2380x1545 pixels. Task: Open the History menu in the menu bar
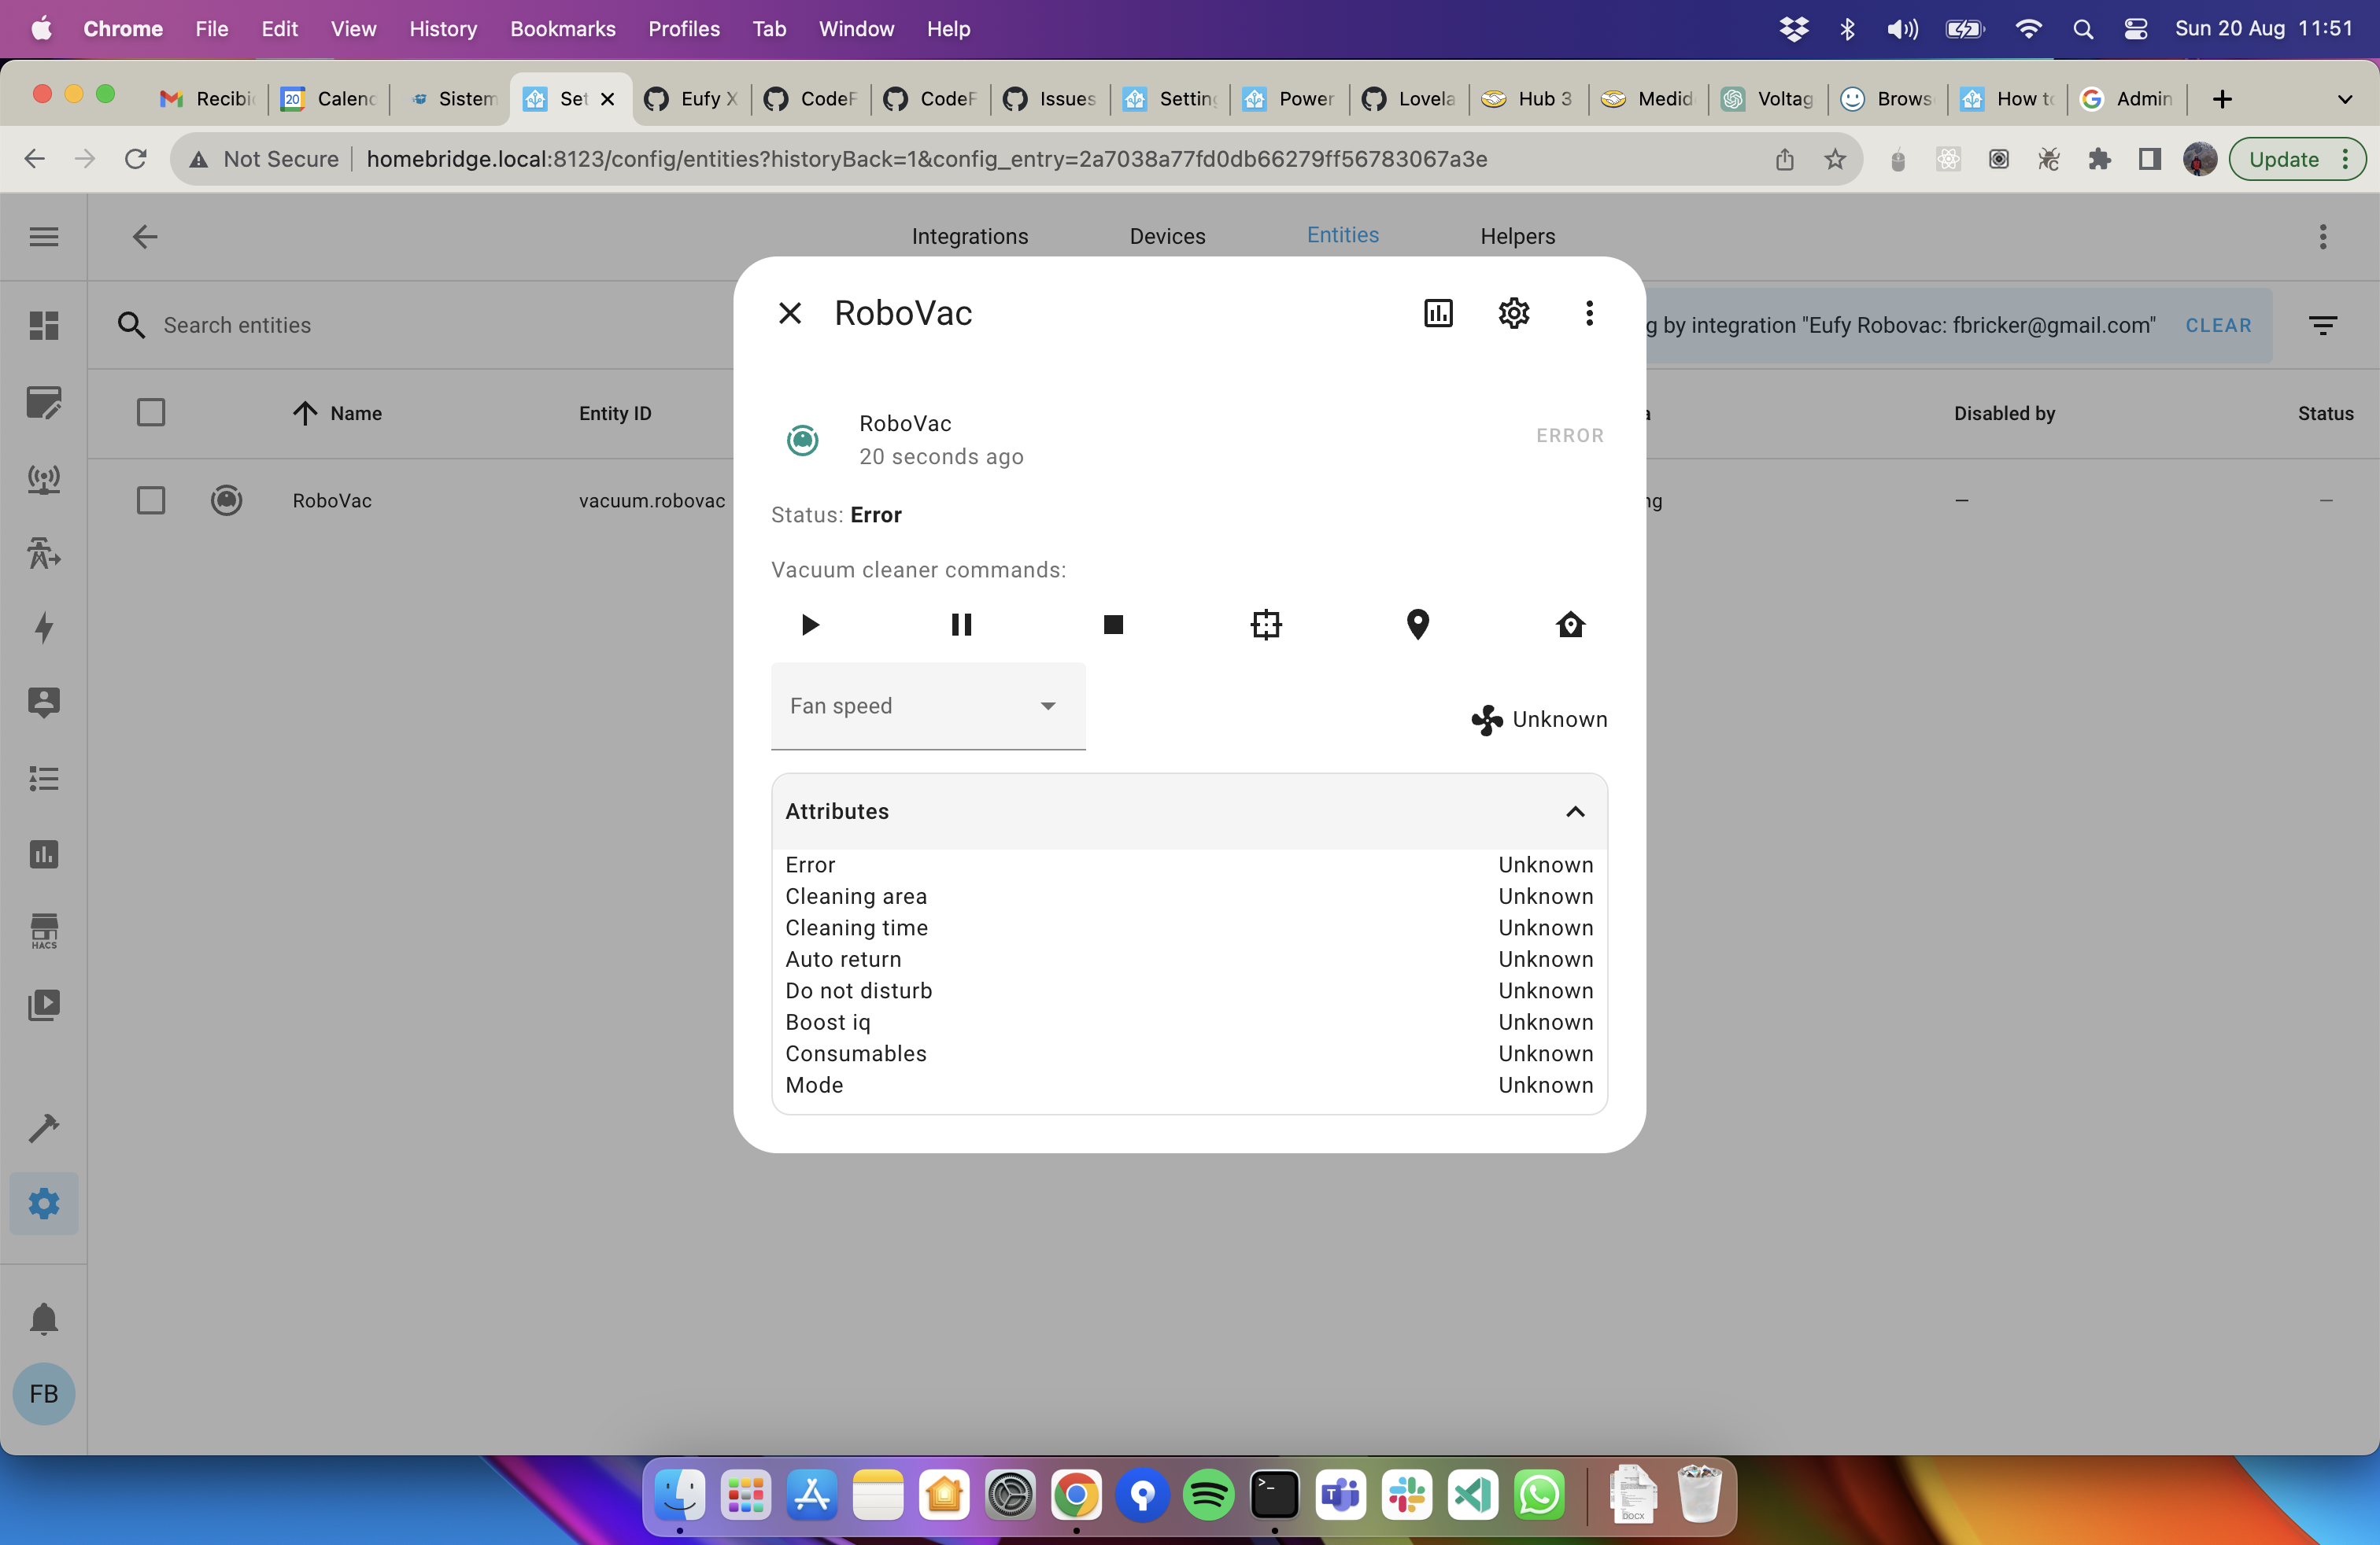[x=442, y=29]
